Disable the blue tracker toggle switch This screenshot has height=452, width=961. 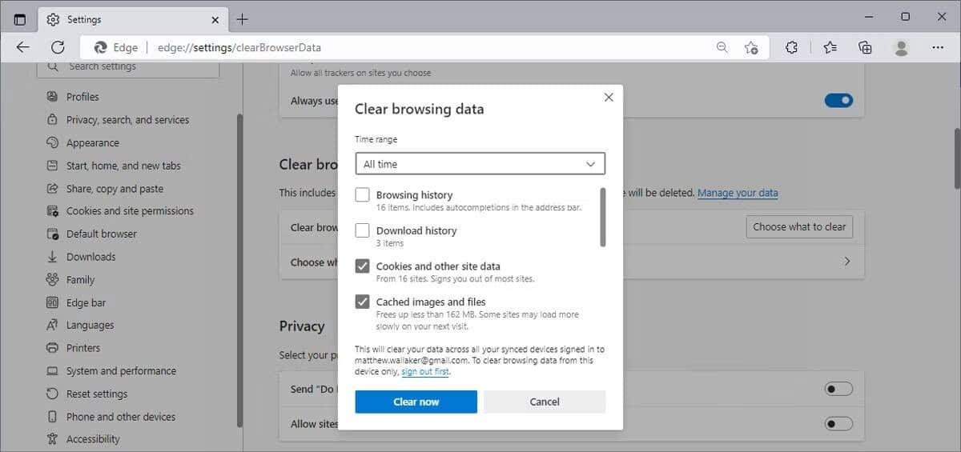click(x=838, y=101)
